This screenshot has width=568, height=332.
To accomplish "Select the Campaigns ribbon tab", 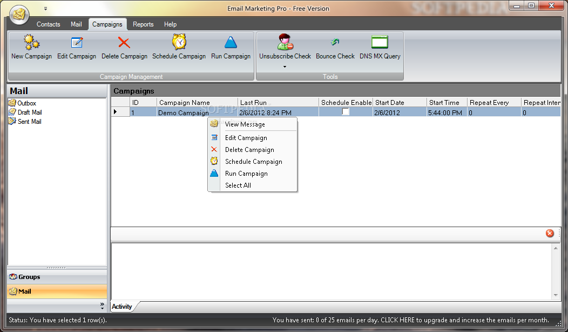I will 107,24.
